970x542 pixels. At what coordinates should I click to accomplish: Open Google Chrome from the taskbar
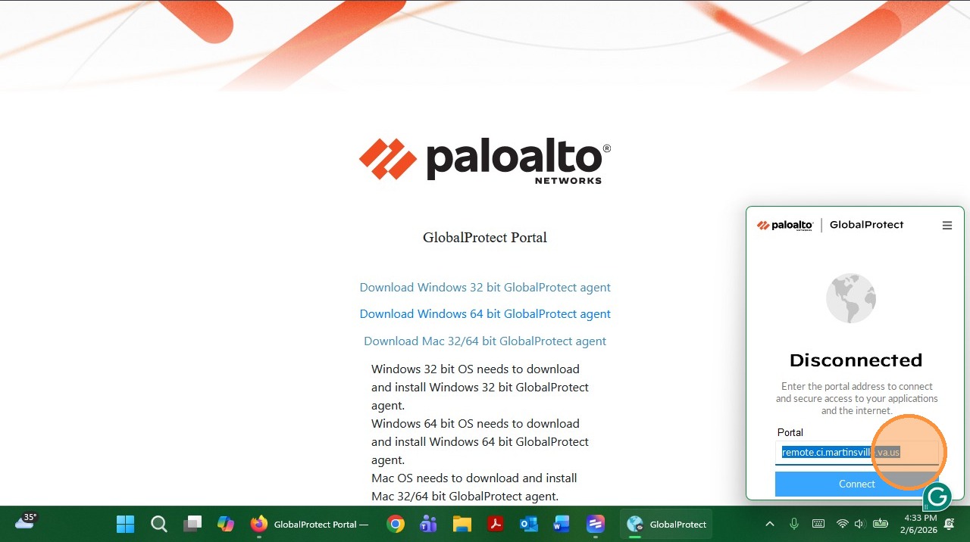(395, 524)
